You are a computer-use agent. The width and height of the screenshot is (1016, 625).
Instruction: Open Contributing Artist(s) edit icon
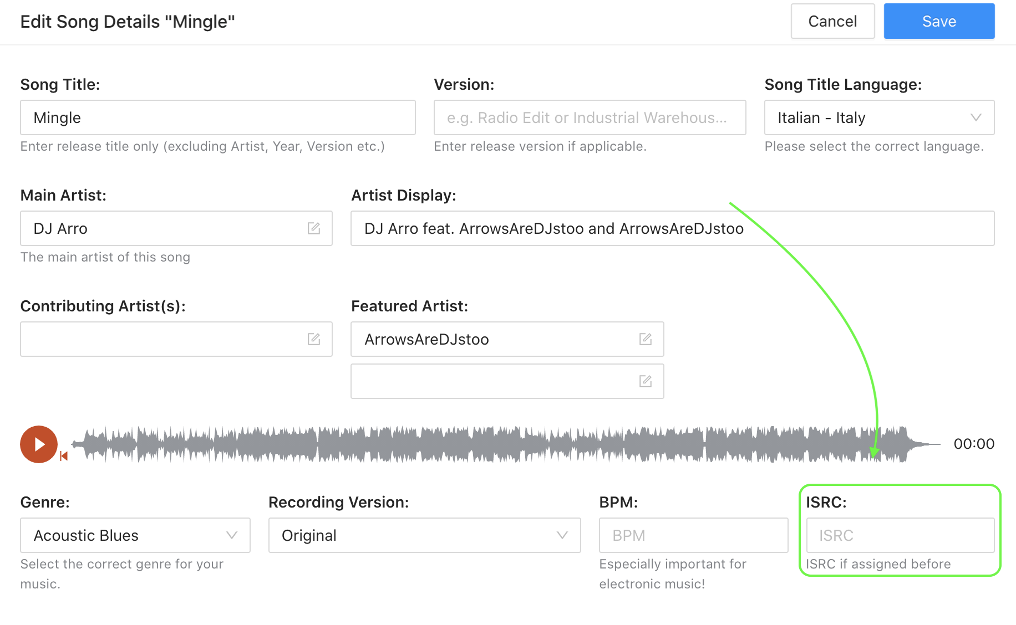(x=314, y=339)
